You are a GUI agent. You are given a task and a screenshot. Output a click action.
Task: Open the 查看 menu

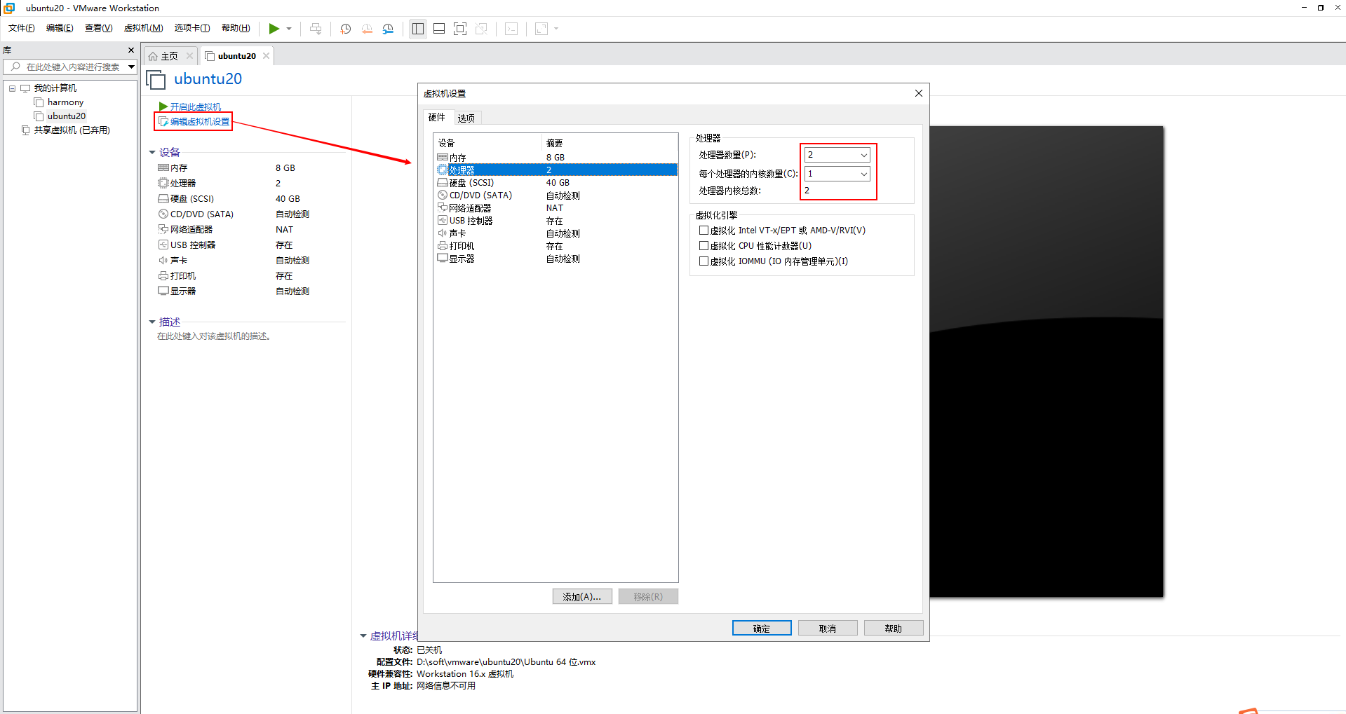point(98,28)
